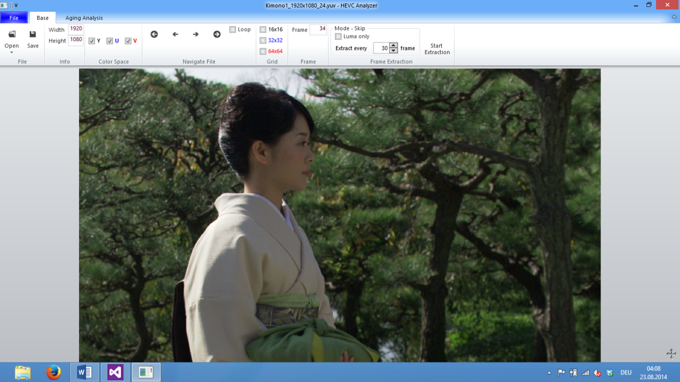Open Visual Studio from the taskbar
This screenshot has width=680, height=382.
click(x=115, y=372)
